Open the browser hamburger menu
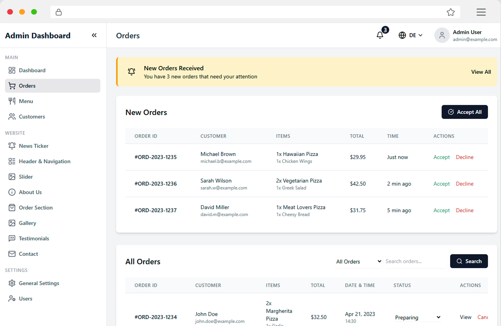This screenshot has width=501, height=326. click(481, 12)
